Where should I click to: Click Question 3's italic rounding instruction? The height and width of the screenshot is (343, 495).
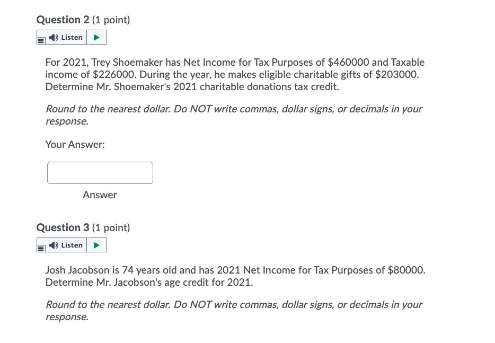(x=233, y=305)
